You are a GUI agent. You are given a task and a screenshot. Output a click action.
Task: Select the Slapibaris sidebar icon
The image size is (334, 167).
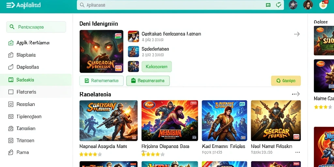point(11,55)
